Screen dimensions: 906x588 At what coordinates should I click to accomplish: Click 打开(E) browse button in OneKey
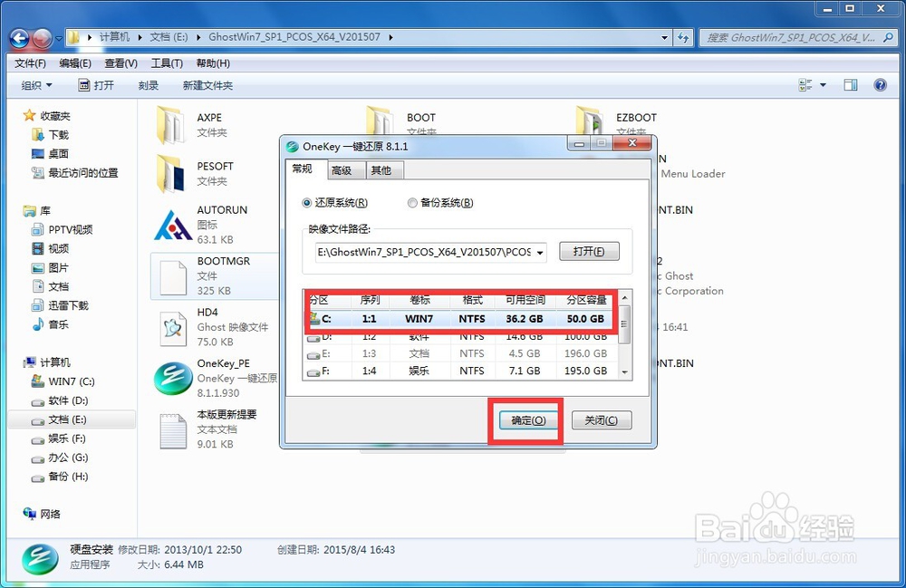[x=589, y=251]
